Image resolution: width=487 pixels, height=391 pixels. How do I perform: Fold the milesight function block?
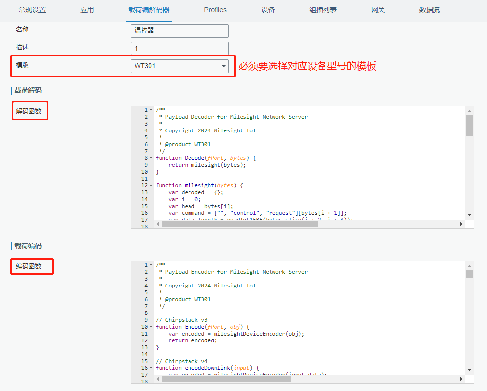click(151, 185)
